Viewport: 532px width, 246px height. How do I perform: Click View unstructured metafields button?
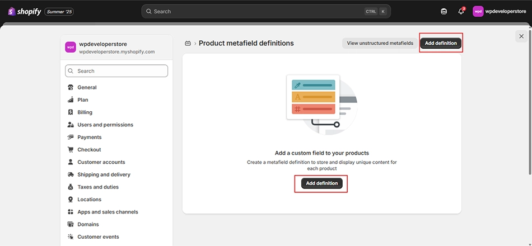380,43
